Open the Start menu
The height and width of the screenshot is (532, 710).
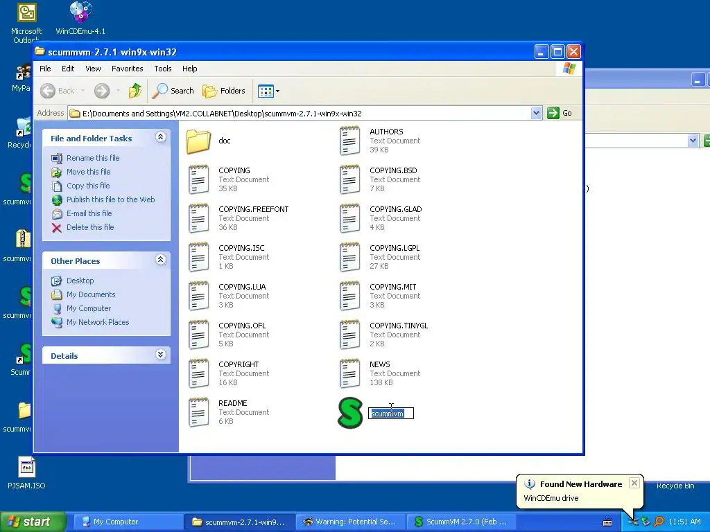pyautogui.click(x=32, y=522)
